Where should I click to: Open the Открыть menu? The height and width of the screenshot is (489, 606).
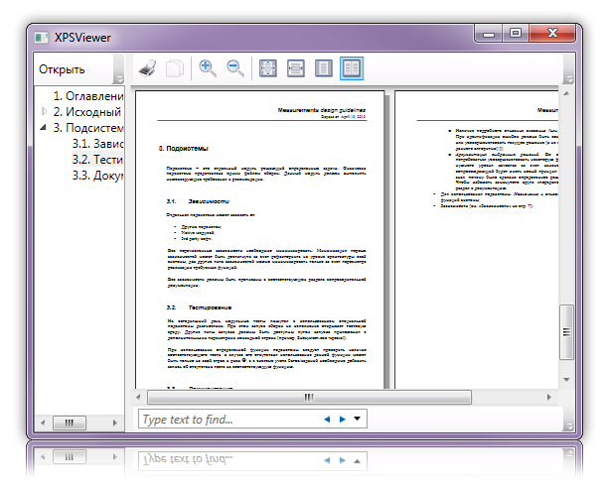62,69
